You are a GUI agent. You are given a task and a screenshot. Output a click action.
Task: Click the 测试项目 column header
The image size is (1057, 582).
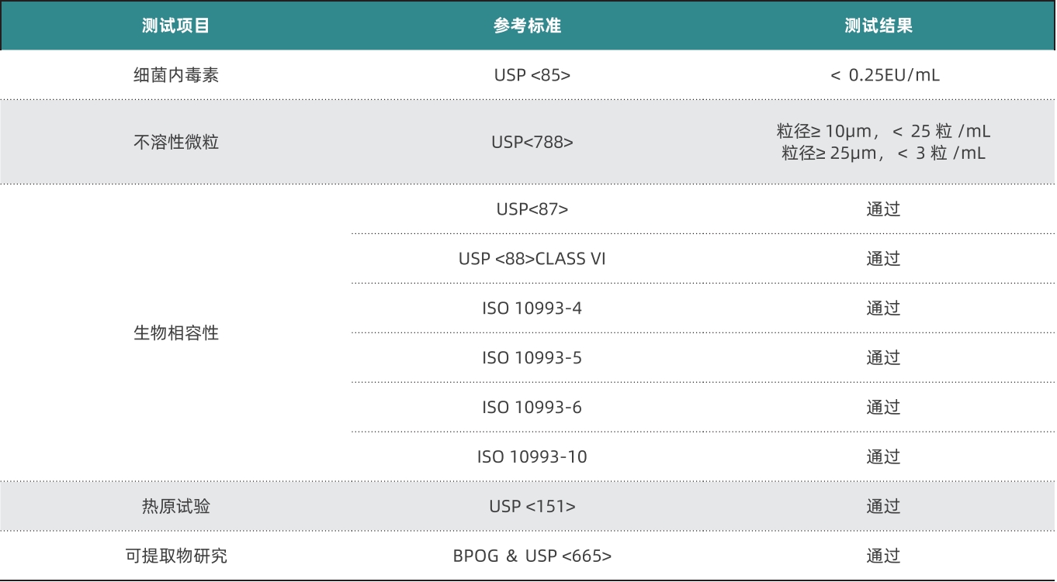point(176,26)
